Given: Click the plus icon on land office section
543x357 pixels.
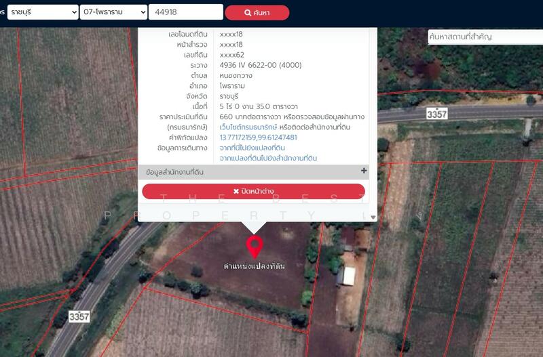Looking at the screenshot, I should point(364,171).
